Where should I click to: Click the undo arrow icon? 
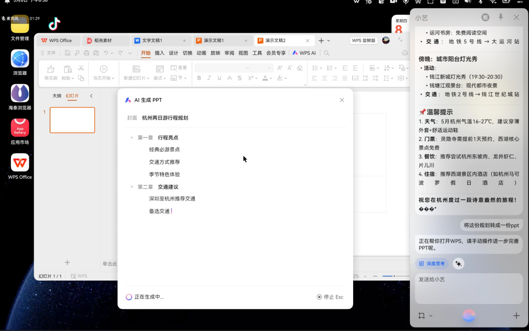click(x=106, y=53)
